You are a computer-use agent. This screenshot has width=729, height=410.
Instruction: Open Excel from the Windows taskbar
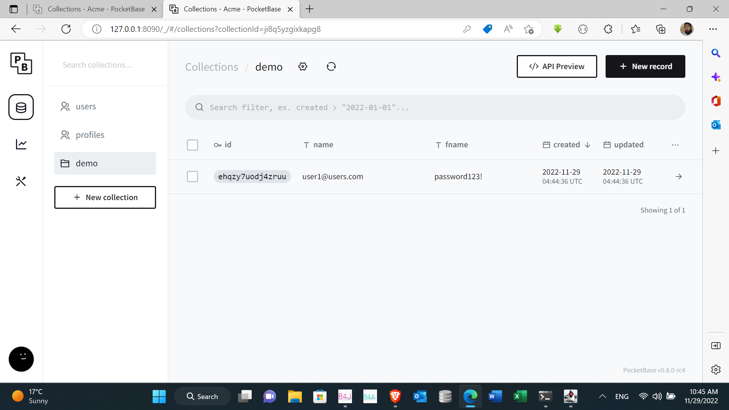tap(520, 396)
